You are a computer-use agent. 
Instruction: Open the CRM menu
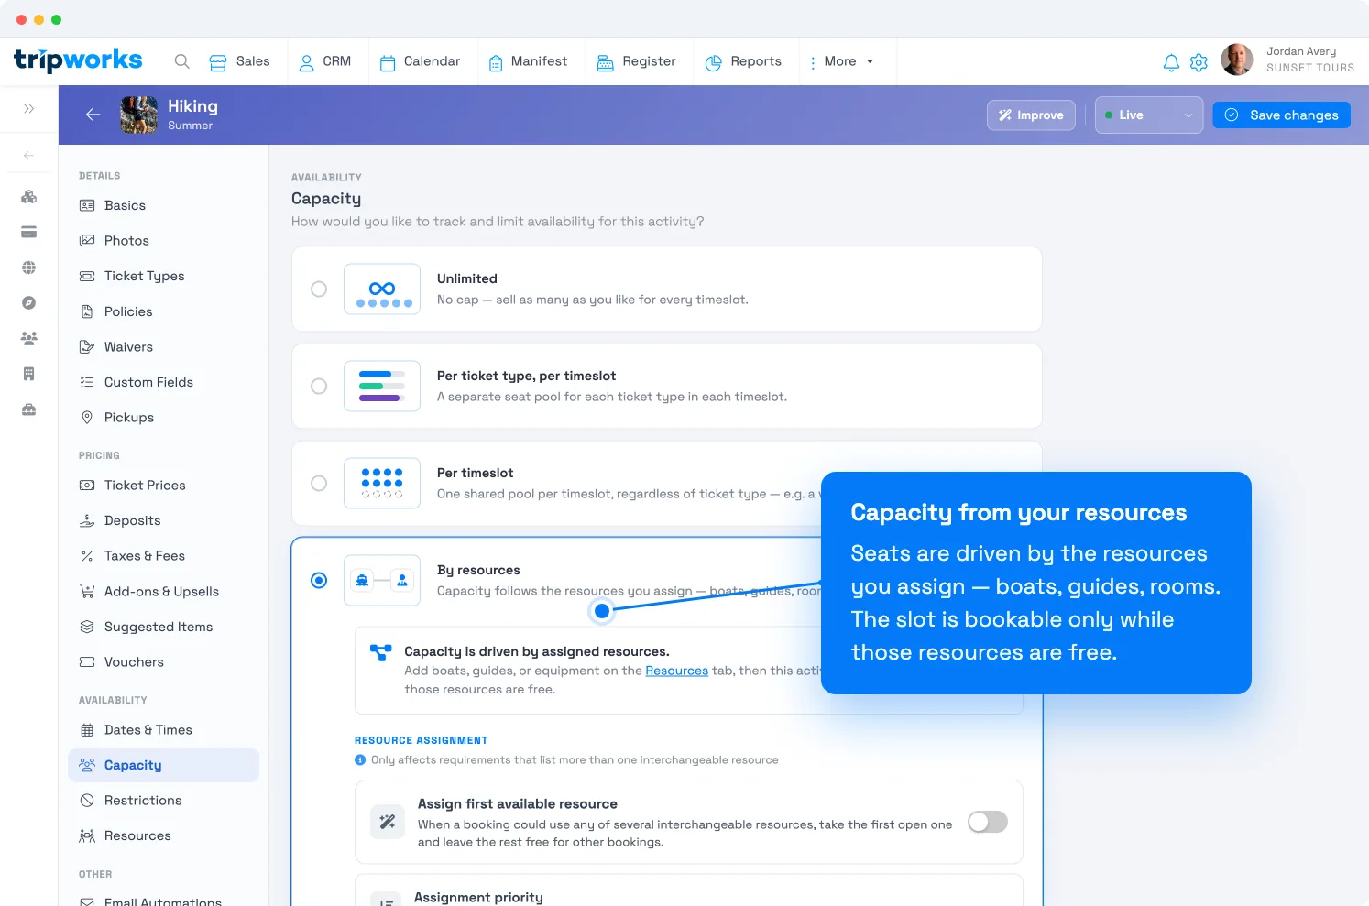[x=325, y=61]
